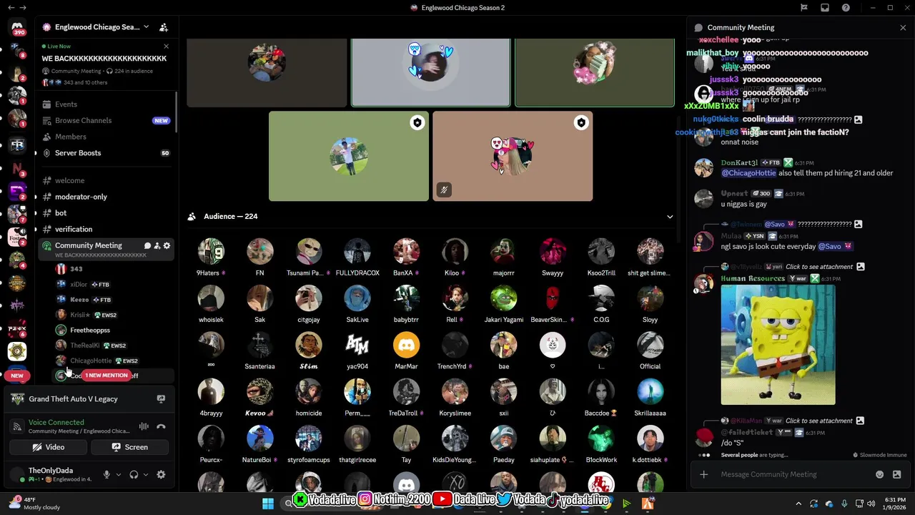
Task: Open User Settings gear
Action: tap(161, 474)
